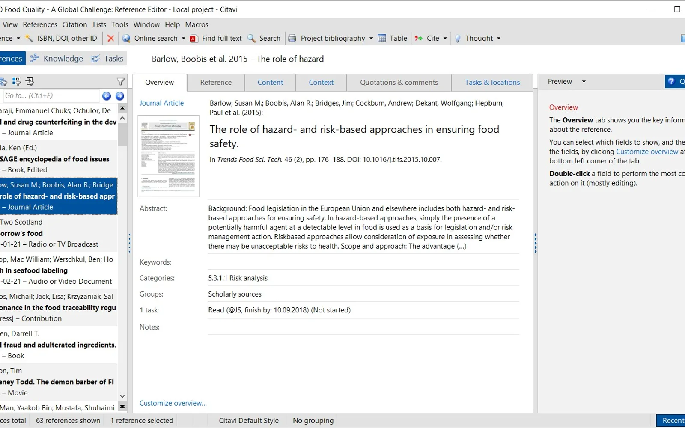Click the Online search globe icon
Image resolution: width=685 pixels, height=428 pixels.
point(126,38)
